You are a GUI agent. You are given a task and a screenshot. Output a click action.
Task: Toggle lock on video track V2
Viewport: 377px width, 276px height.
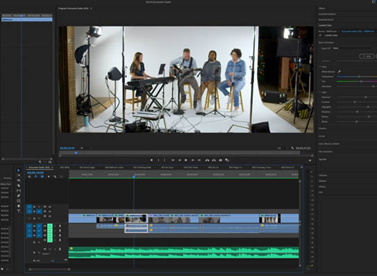35,211
